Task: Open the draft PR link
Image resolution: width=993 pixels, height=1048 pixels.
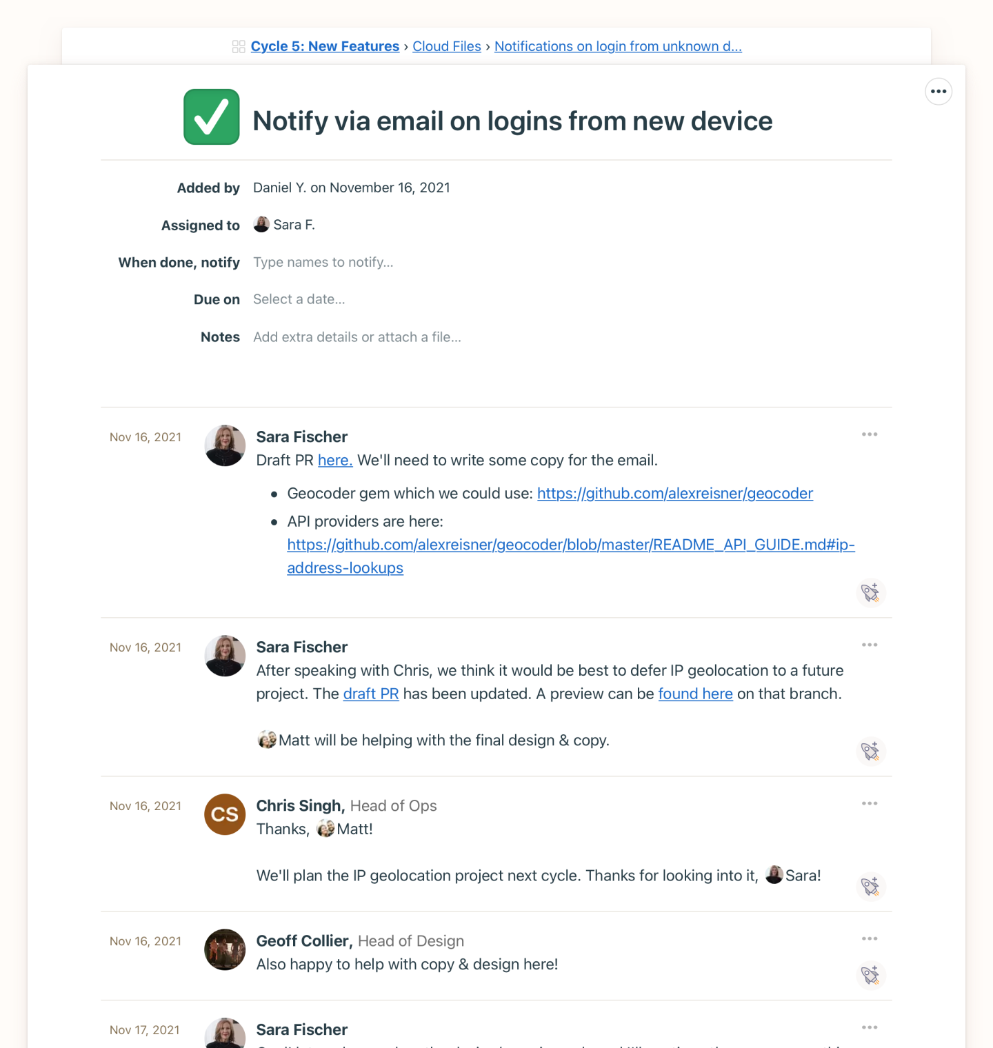Action: 371,694
